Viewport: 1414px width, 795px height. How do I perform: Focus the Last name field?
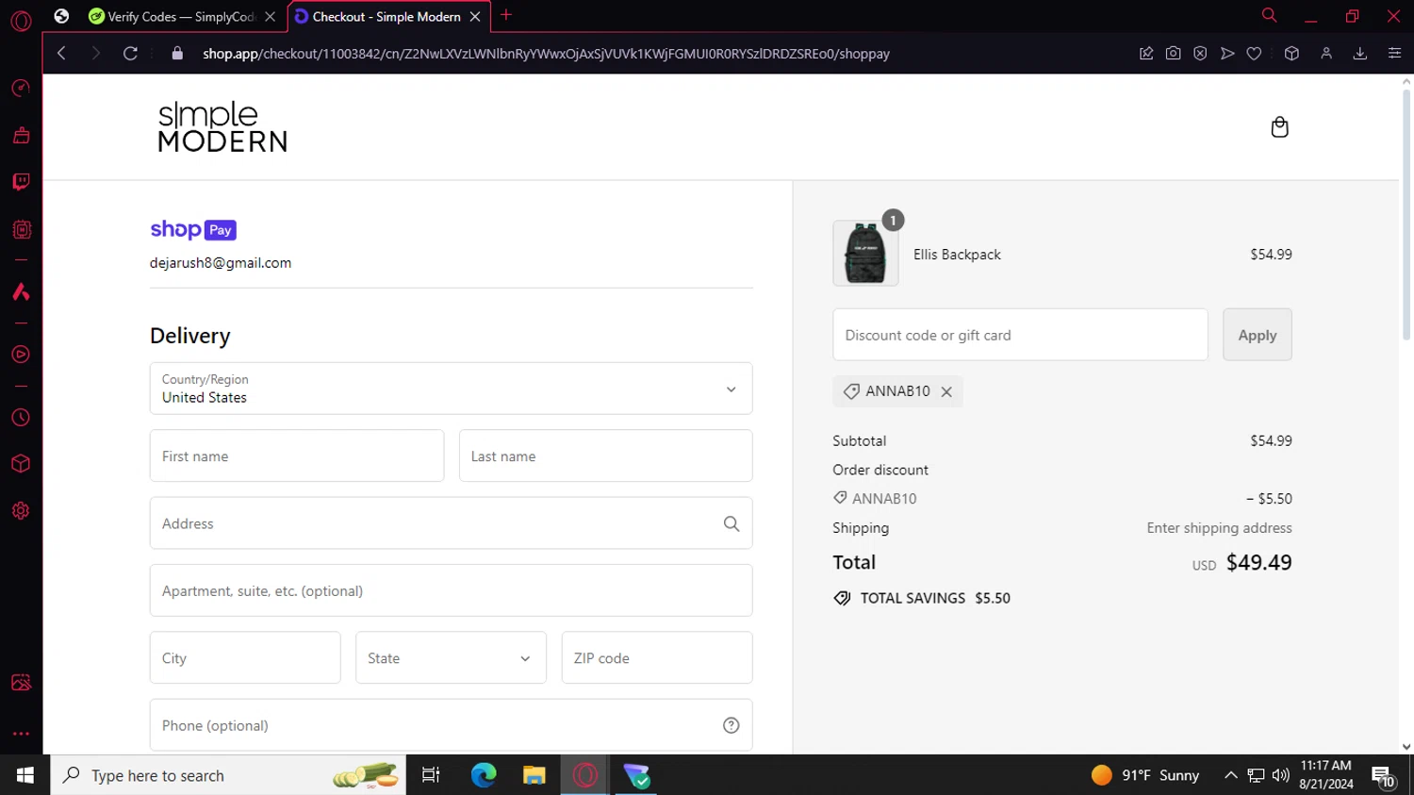pos(606,456)
